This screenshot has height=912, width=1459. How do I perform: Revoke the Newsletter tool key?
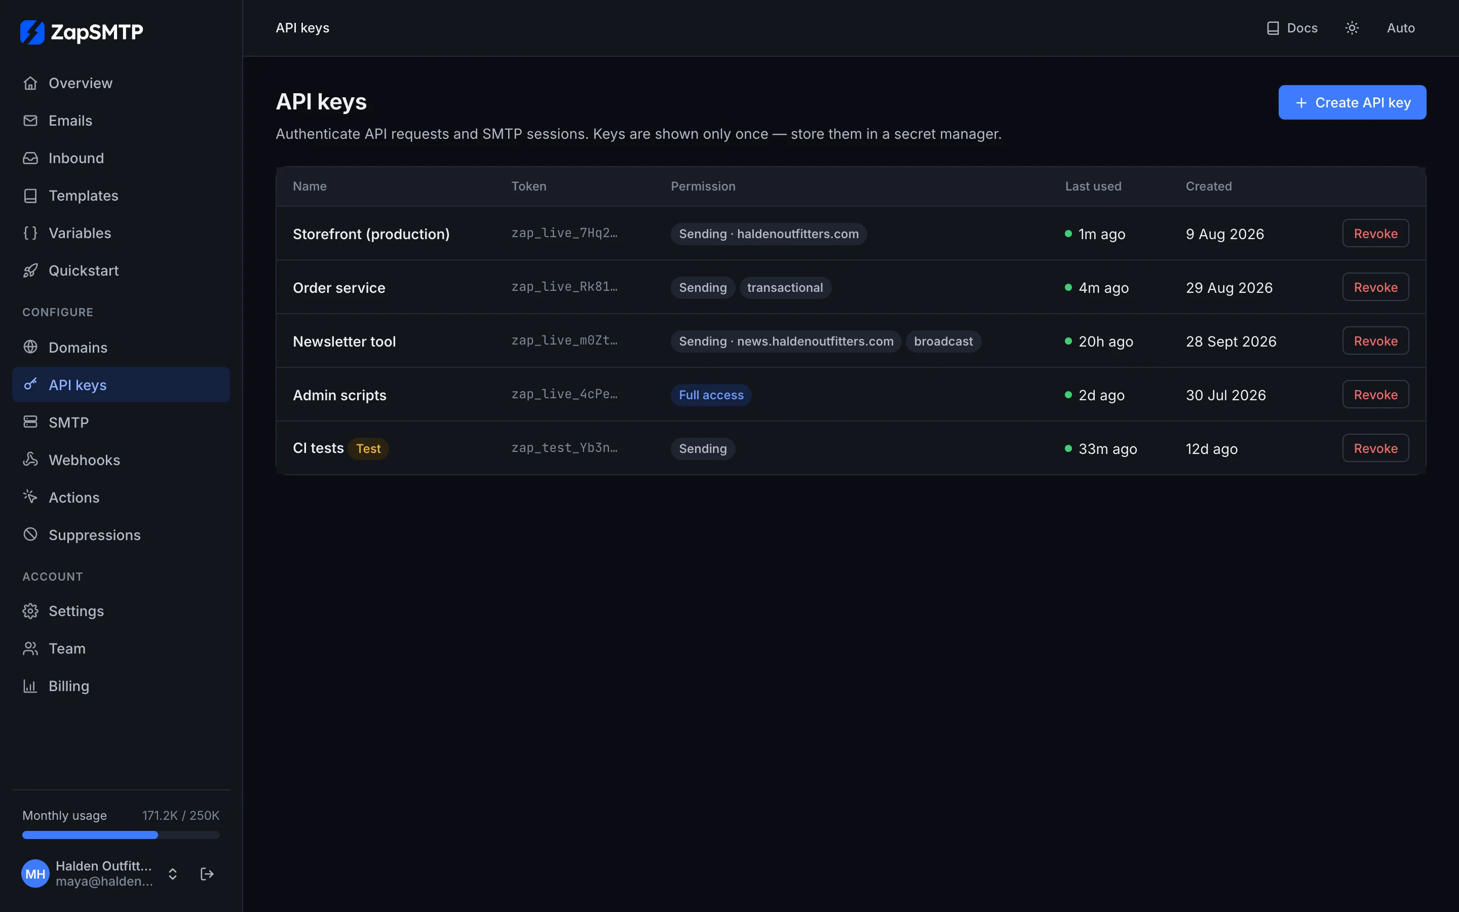point(1375,341)
